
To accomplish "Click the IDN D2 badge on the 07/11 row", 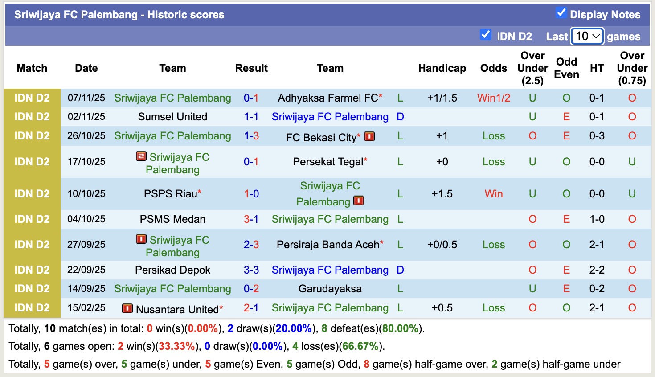I will point(33,98).
